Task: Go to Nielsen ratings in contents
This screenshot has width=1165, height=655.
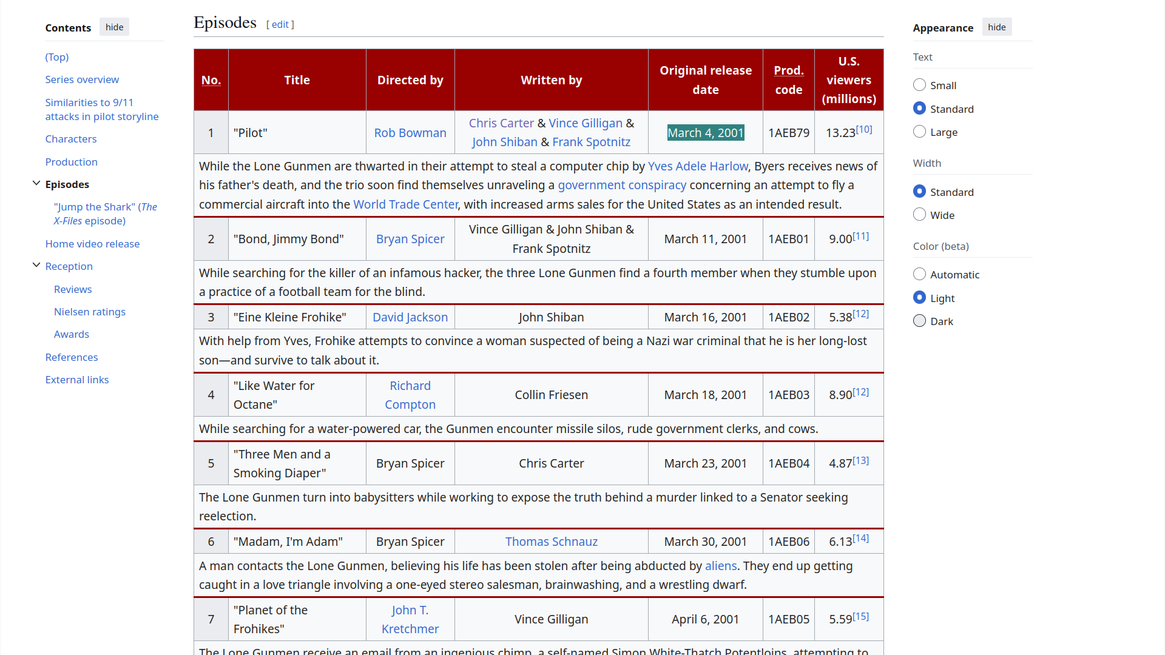Action: click(90, 312)
